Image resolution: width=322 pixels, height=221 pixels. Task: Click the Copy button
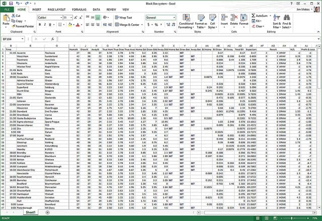point(17,21)
